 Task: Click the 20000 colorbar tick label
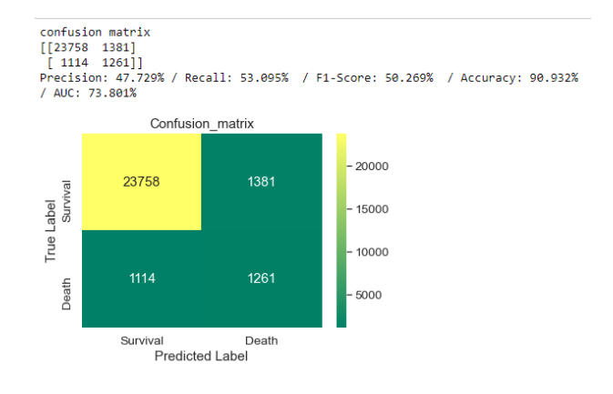(x=372, y=167)
